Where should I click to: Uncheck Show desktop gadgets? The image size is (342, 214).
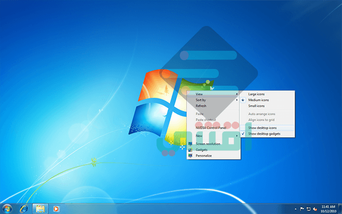pos(267,133)
